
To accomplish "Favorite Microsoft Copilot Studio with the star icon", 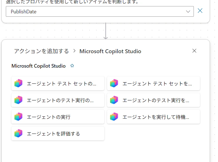I will (x=72, y=66).
